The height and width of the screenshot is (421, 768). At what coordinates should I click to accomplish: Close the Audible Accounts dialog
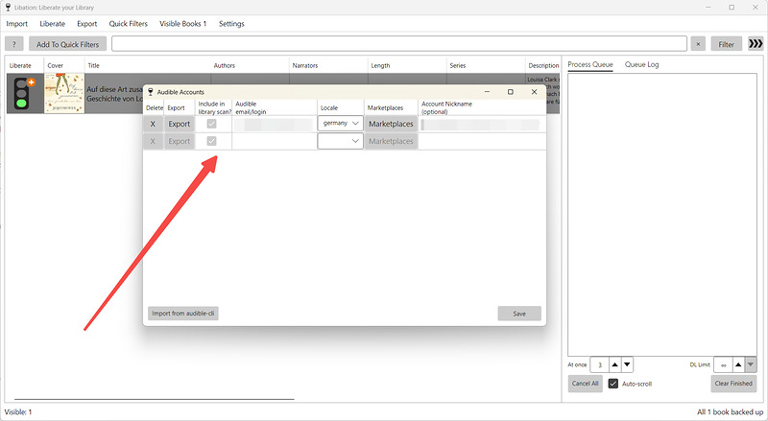[x=534, y=91]
